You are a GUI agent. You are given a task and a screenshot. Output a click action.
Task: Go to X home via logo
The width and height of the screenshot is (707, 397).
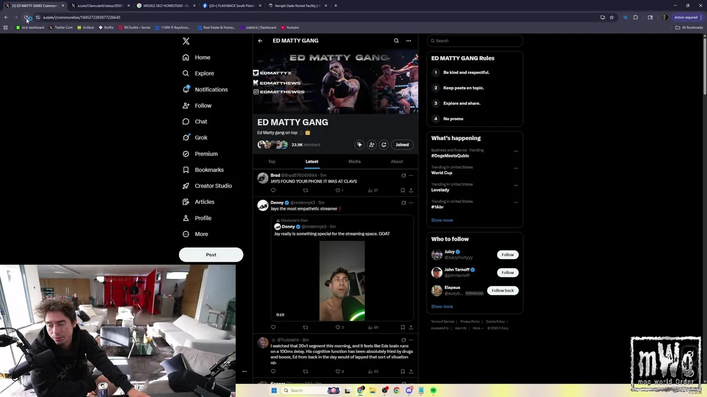pos(186,41)
